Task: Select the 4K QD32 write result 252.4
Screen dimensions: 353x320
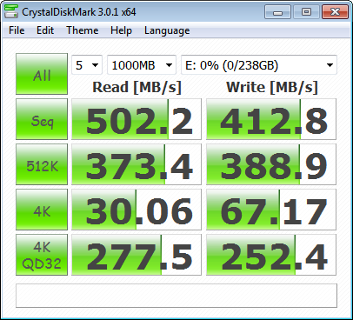Action: coord(271,255)
